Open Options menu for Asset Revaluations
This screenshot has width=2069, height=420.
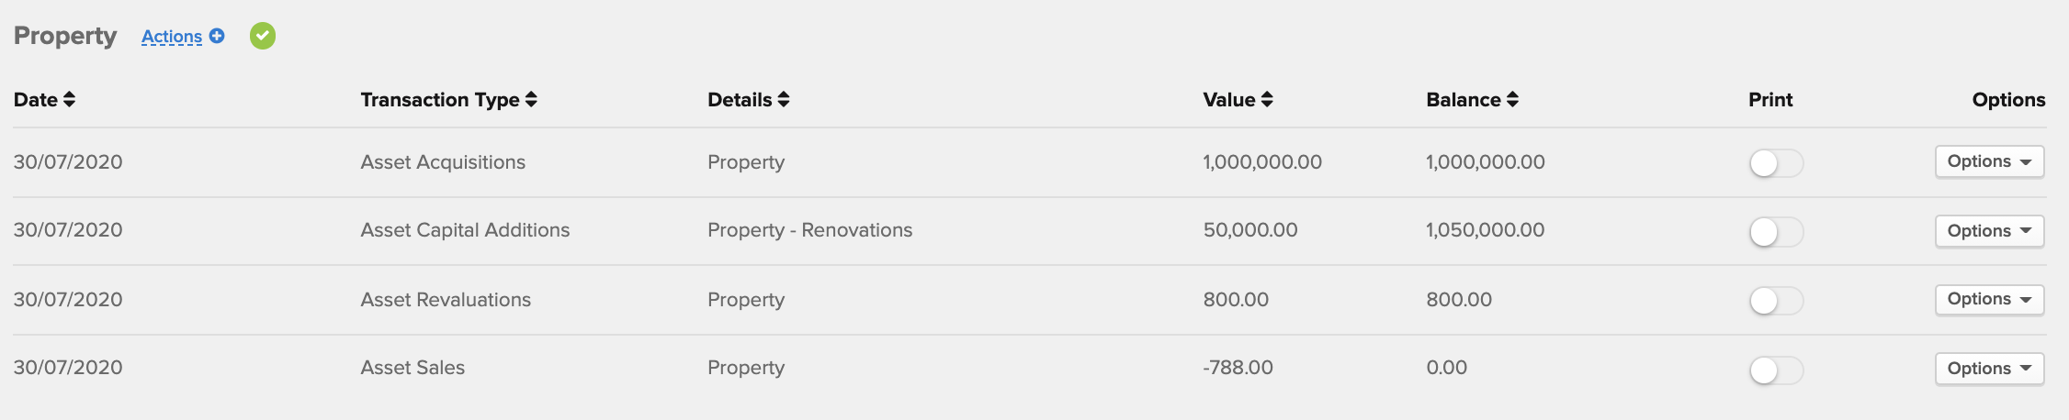(1989, 299)
